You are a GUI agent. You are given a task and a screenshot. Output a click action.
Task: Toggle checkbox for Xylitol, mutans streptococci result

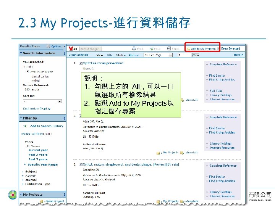tap(81, 164)
